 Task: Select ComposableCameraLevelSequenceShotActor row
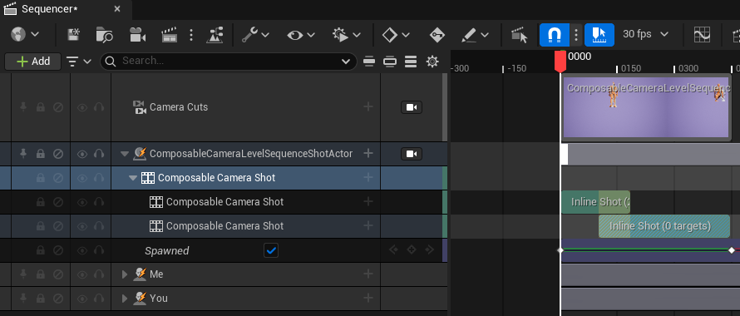[250, 154]
